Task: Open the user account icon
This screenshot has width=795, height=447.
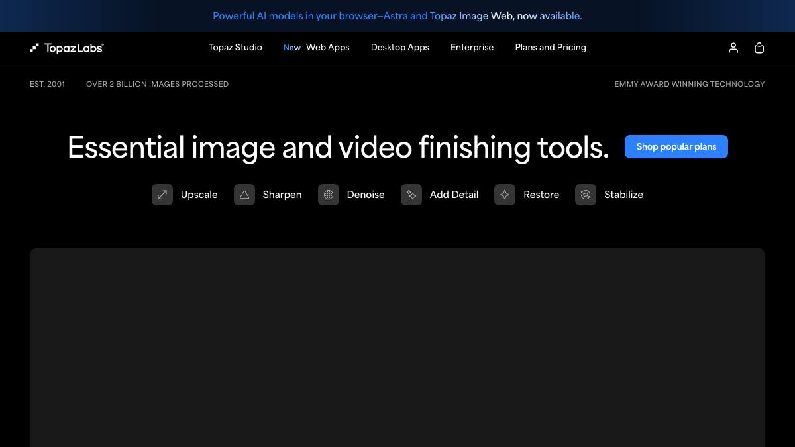Action: pyautogui.click(x=733, y=48)
